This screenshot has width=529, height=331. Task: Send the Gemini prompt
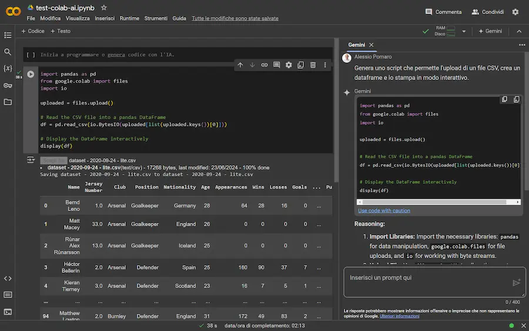[516, 282]
